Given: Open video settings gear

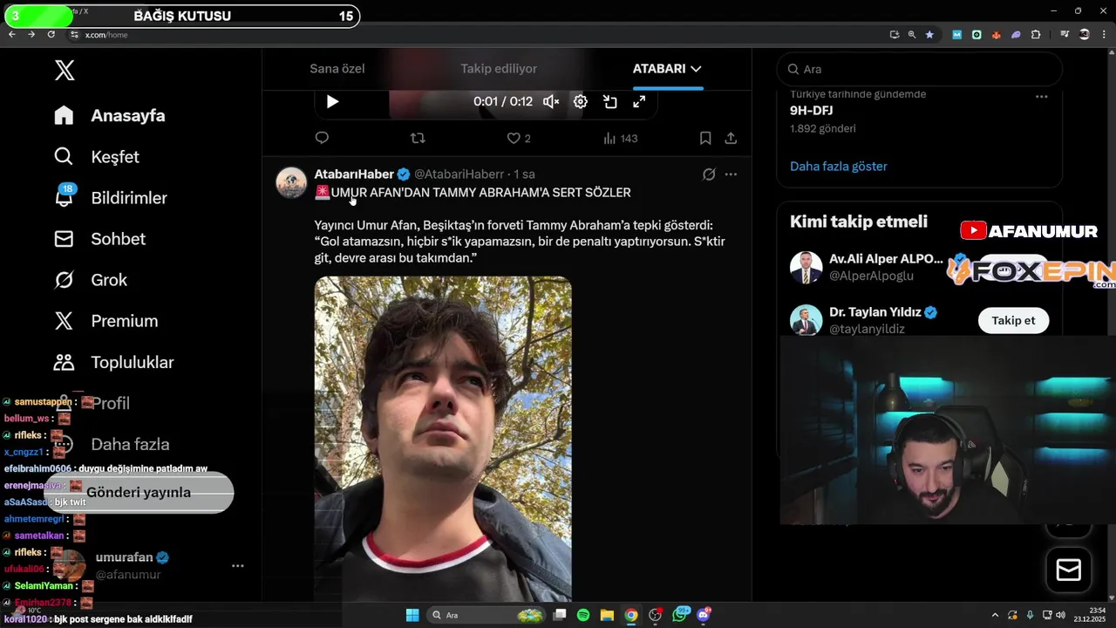Looking at the screenshot, I should tap(581, 102).
